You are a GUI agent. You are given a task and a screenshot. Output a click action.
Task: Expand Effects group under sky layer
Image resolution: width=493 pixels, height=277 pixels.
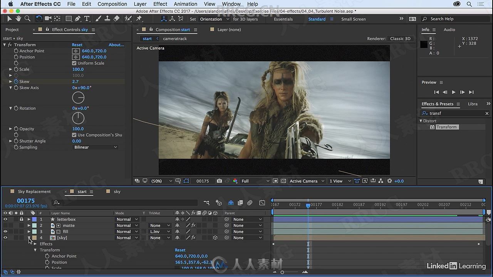(35, 244)
